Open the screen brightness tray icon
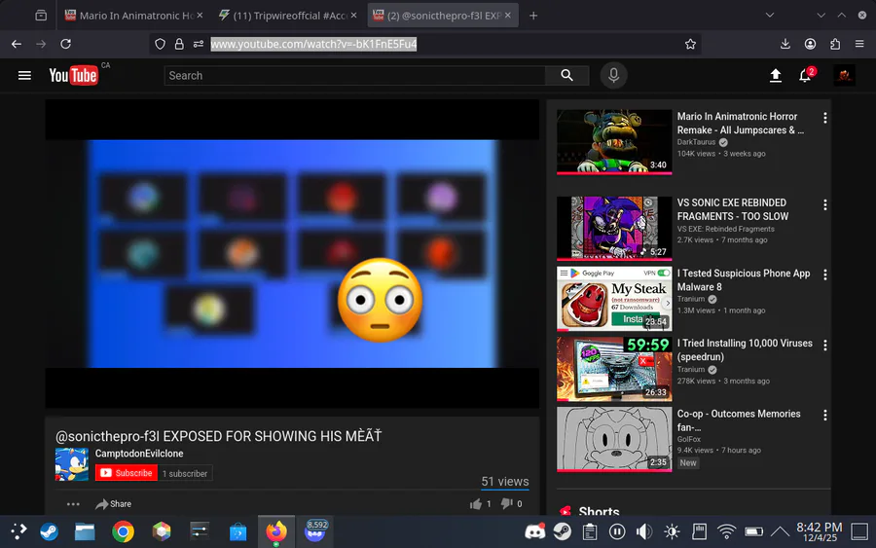This screenshot has height=548, width=876. 672,531
